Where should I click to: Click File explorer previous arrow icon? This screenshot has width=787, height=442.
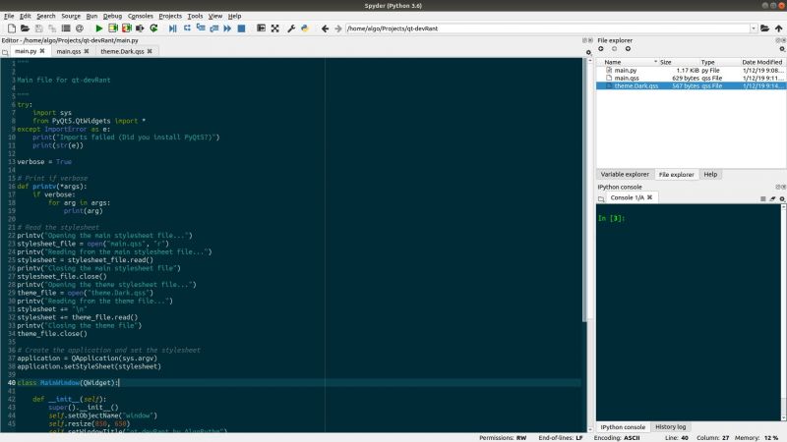[x=601, y=48]
